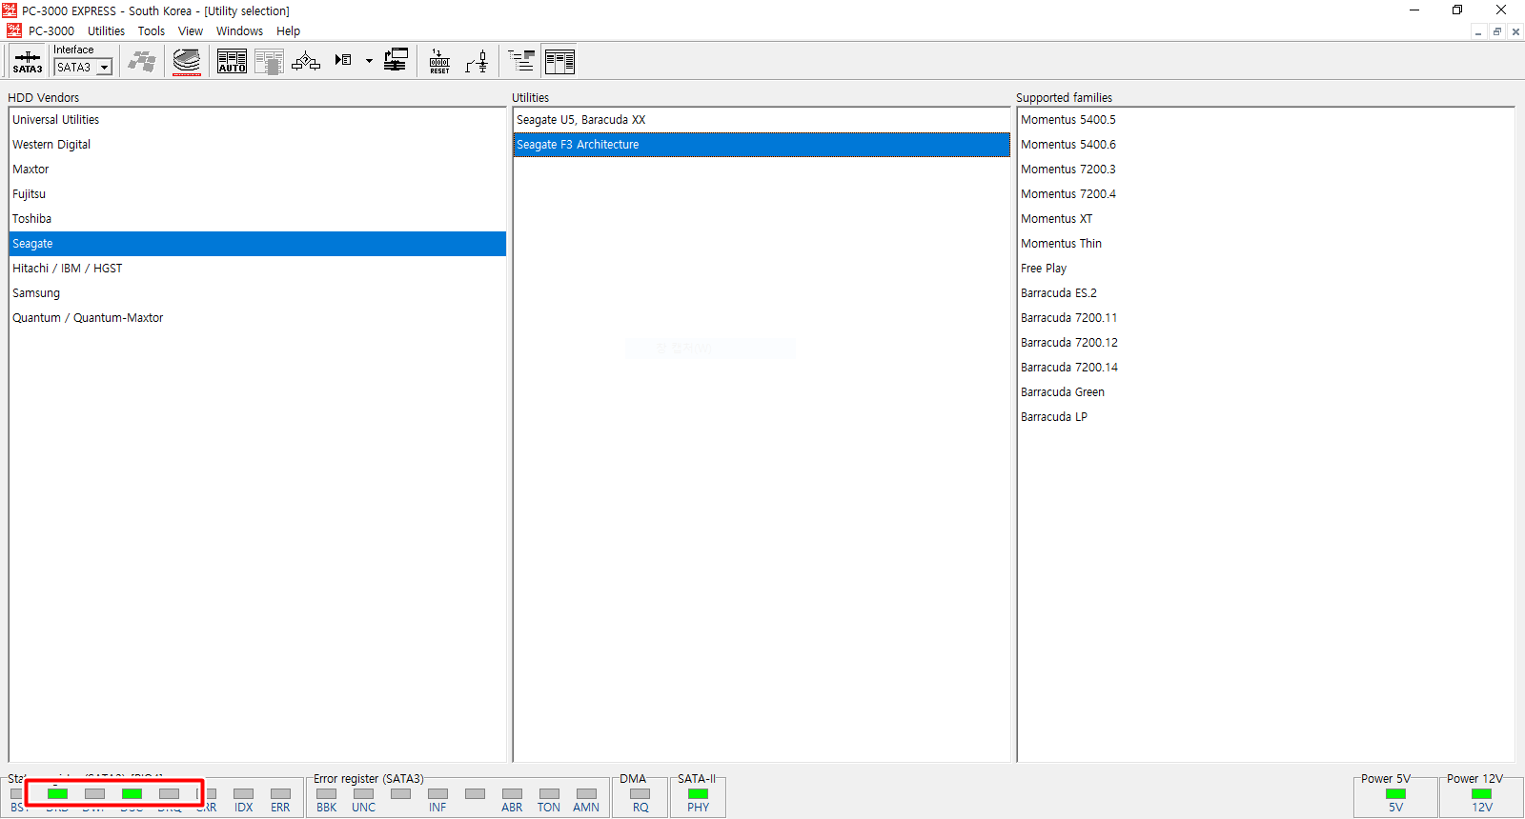Select Hitachi / IBM / HGST vendor

pyautogui.click(x=257, y=269)
